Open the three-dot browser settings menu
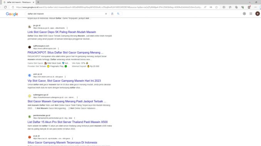 pos(255,7)
